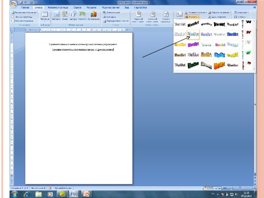Click the Save icon in the quick access toolbar
The image size is (264, 198).
tap(21, 2)
